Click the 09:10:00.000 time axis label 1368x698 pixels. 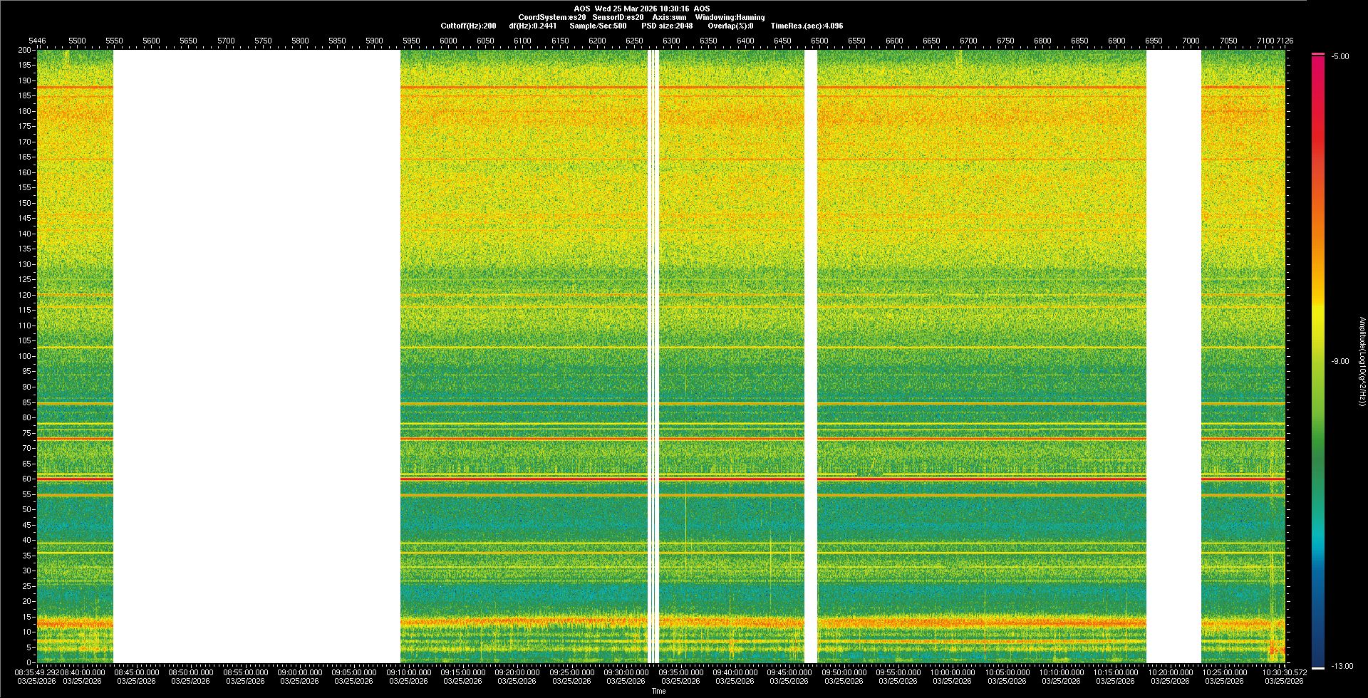409,672
